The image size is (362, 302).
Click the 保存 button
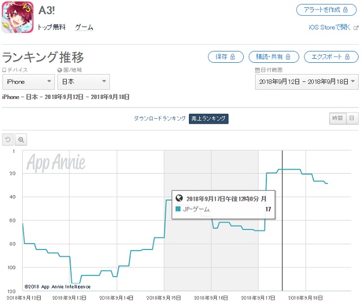point(226,57)
